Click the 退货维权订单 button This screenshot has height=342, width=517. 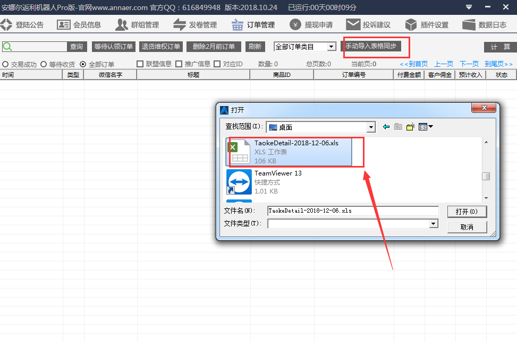coord(161,47)
